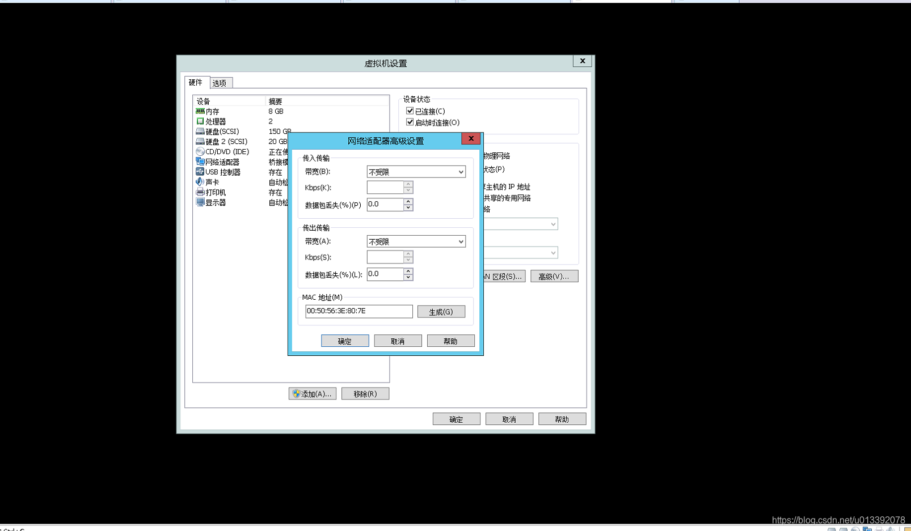Select the 硬盘 2 (SCSI) disk icon
The width and height of the screenshot is (911, 531).
point(200,142)
